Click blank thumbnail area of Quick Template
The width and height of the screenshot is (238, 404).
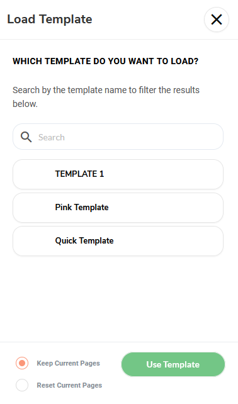33,241
